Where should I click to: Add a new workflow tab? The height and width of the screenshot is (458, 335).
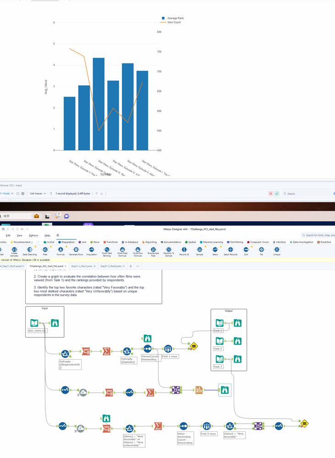coord(131,266)
